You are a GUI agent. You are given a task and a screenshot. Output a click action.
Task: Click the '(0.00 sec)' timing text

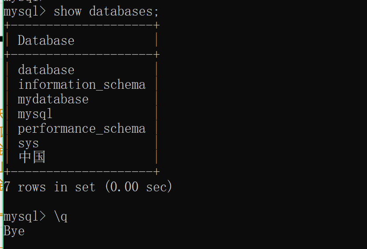pos(139,186)
